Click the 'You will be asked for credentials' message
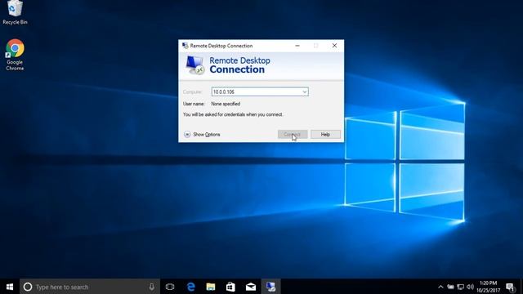Viewport: 523px width, 294px height. (233, 114)
